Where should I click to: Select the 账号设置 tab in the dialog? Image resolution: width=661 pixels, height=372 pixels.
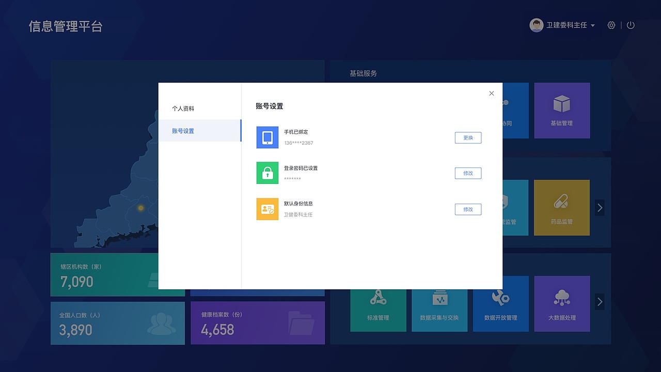point(184,131)
